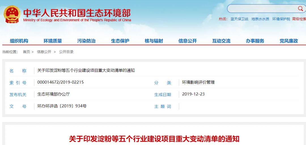Click the 索引号 field label
Image resolution: width=306 pixels, height=145 pixels.
point(18,83)
